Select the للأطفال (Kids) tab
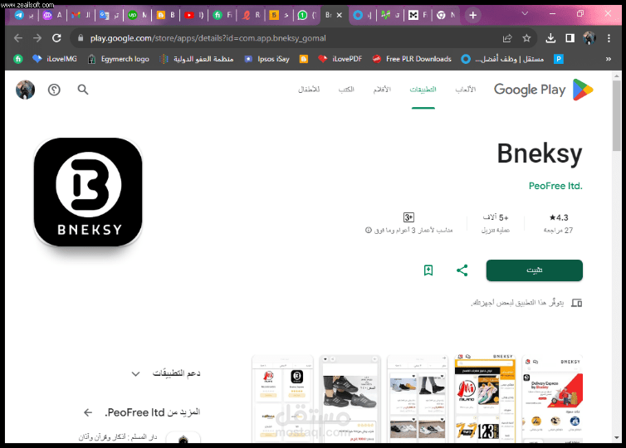This screenshot has height=448, width=626. [309, 90]
